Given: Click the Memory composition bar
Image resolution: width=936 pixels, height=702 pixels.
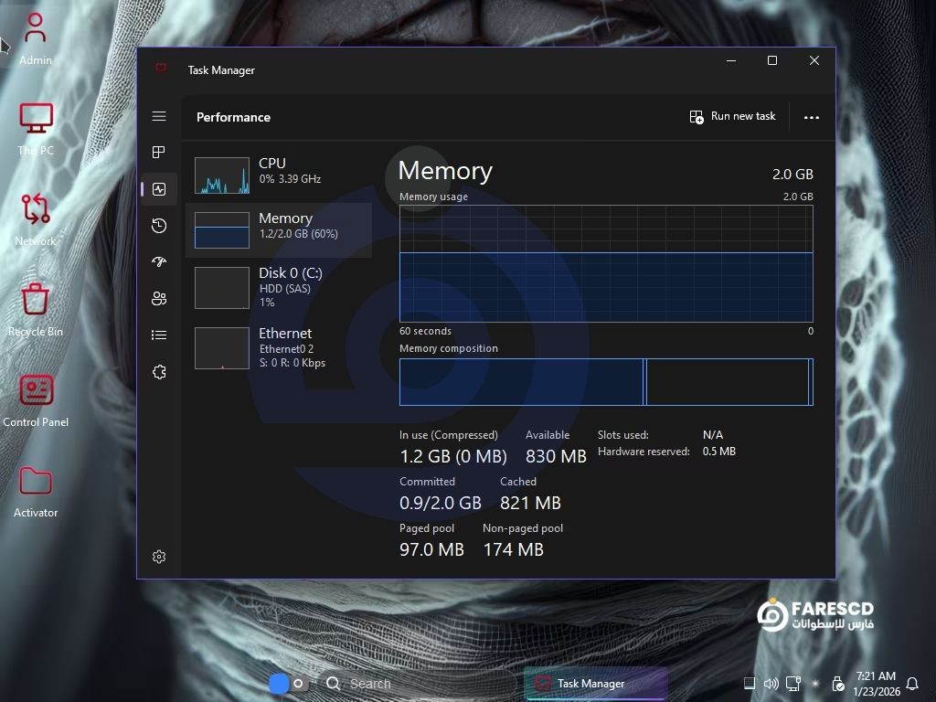Looking at the screenshot, I should pyautogui.click(x=605, y=381).
